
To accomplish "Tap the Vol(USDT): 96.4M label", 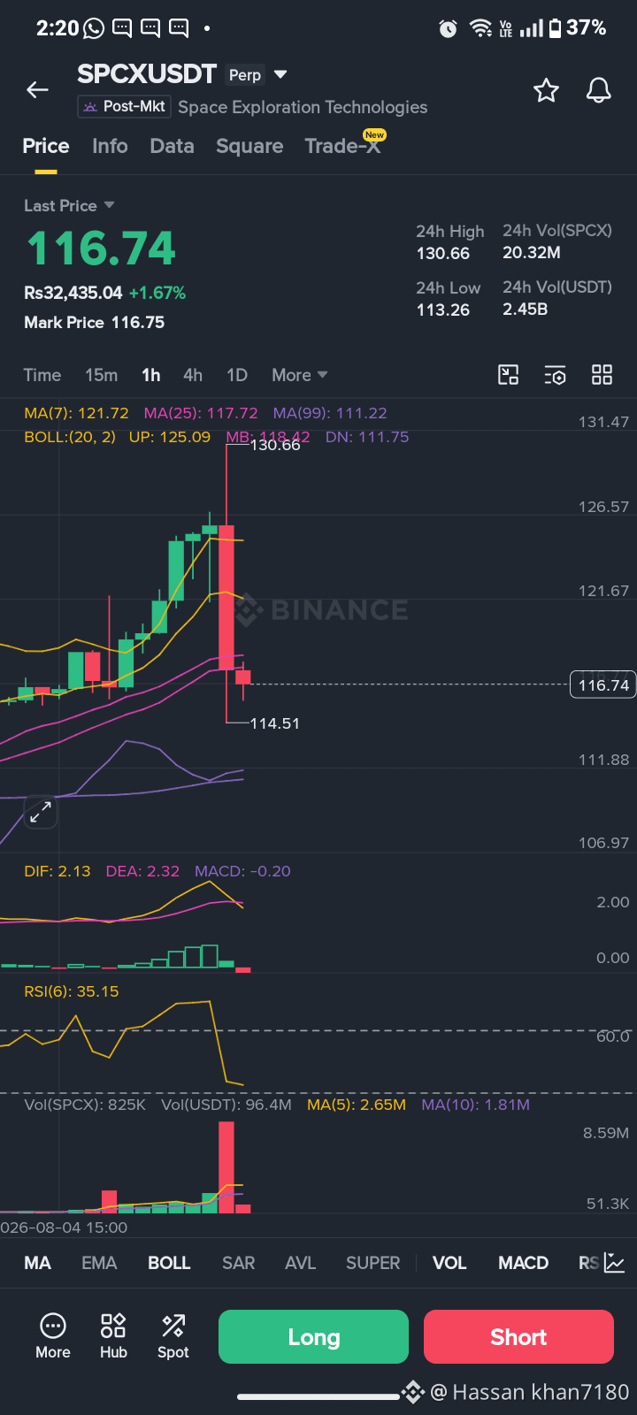I will (x=226, y=1105).
